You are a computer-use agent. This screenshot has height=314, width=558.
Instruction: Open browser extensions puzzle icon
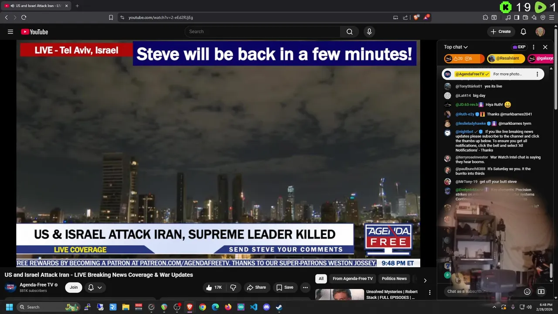point(485,17)
